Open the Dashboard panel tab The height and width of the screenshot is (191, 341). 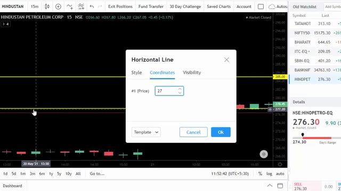click(x=12, y=186)
